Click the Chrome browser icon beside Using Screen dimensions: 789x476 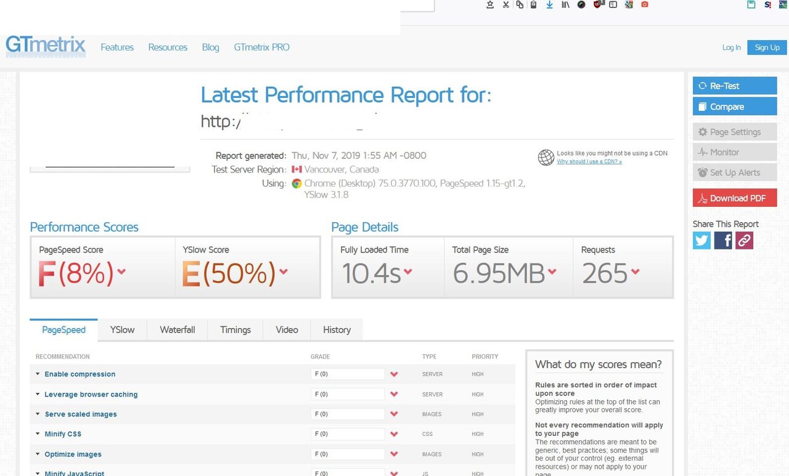pos(296,184)
